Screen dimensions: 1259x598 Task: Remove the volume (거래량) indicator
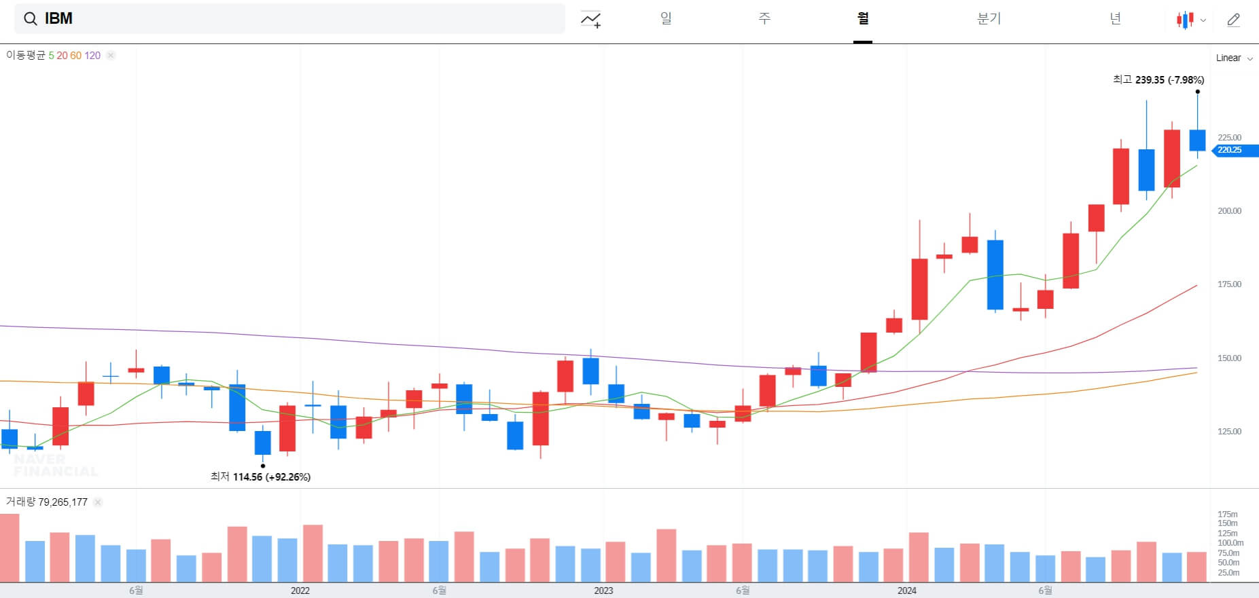98,502
